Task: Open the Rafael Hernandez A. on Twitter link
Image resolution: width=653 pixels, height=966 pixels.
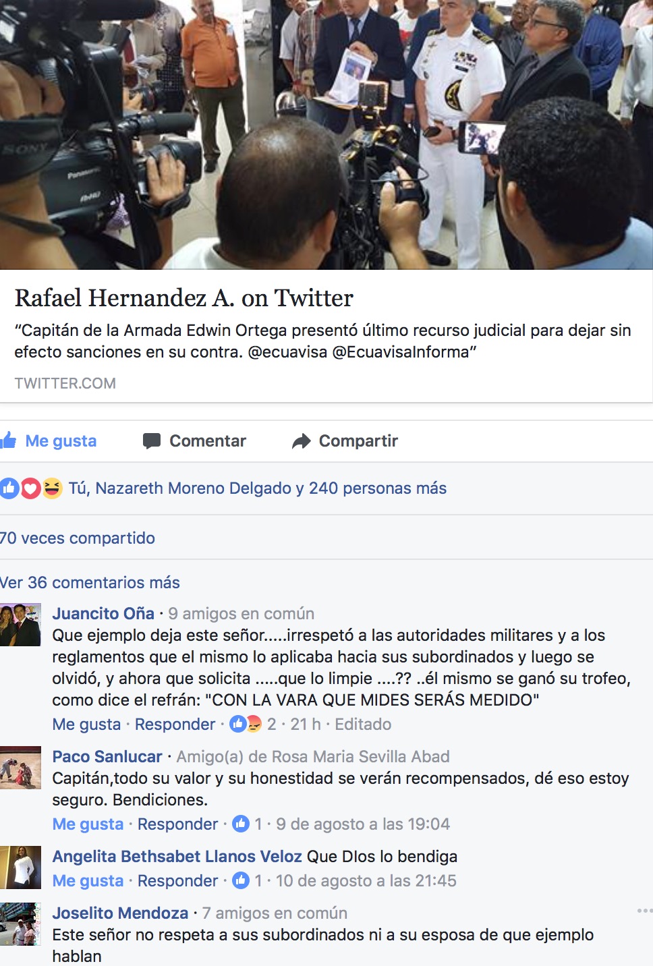Action: [183, 297]
